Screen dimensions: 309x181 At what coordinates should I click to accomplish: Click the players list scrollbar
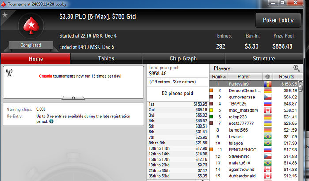[301, 130]
